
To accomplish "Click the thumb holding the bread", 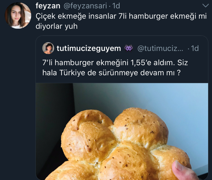I will pos(183,170).
